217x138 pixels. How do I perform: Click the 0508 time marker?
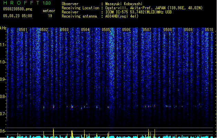point(168,30)
